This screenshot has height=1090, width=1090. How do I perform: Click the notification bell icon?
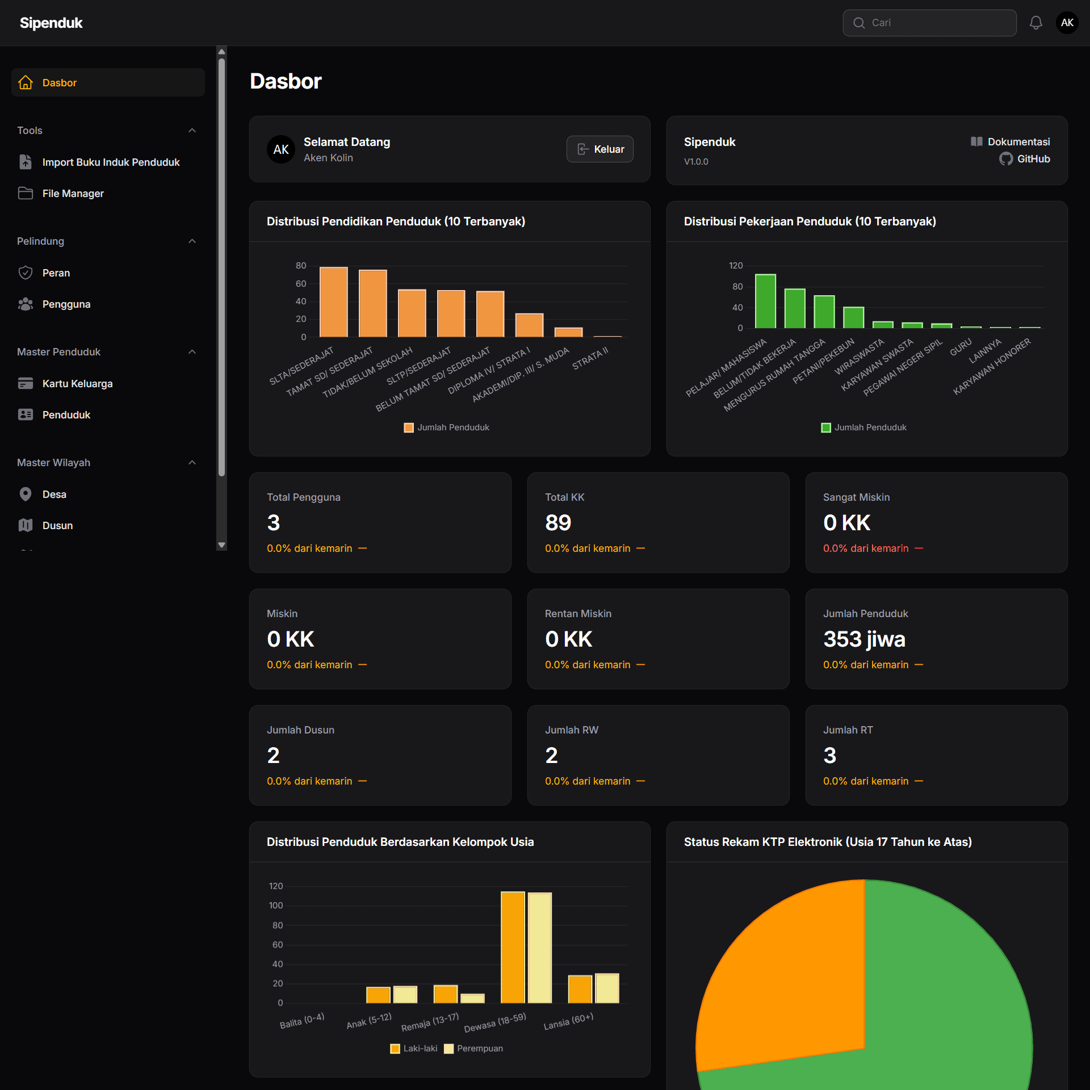pos(1035,23)
